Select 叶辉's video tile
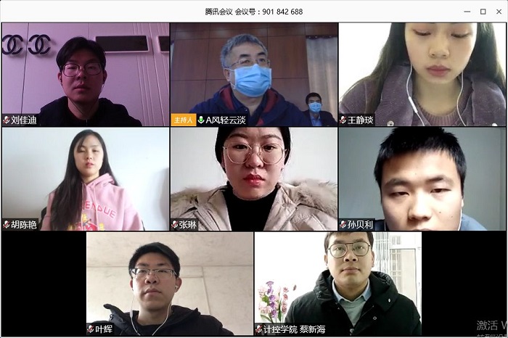 coord(170,284)
